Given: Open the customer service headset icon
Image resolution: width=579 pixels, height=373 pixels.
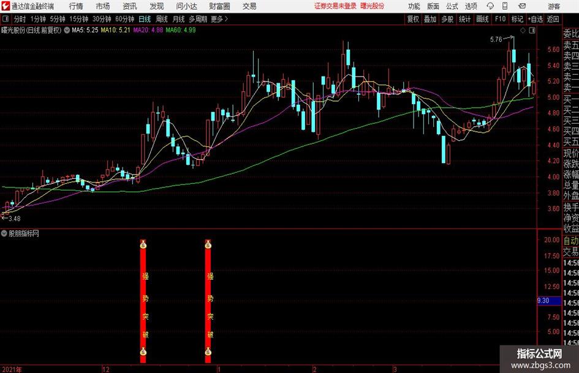Looking at the screenshot, I should click(490, 6).
